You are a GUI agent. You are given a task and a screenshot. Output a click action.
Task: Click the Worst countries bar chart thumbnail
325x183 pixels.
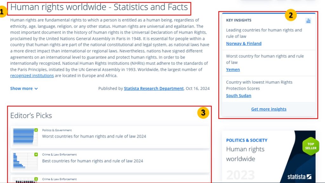[25, 137]
